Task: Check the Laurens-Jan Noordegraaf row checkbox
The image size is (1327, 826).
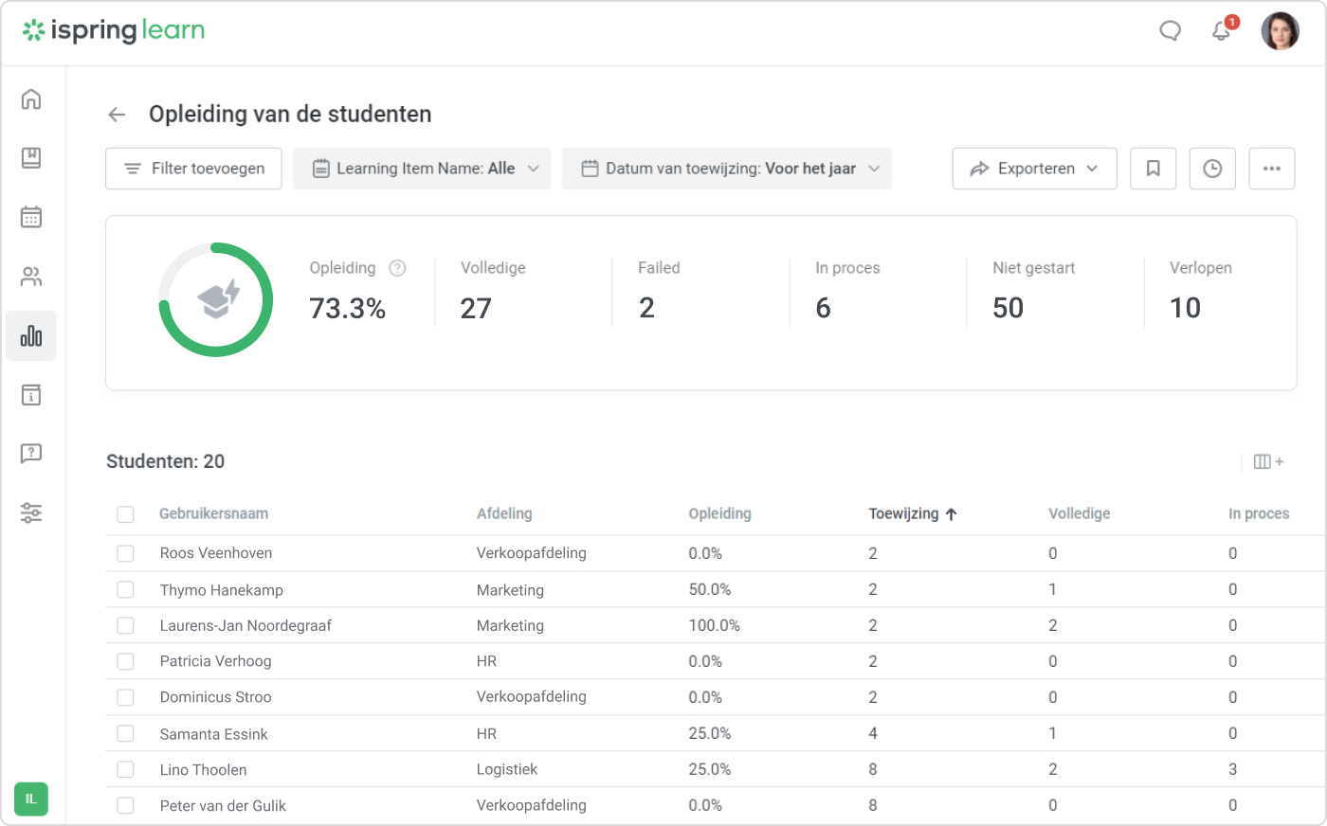Action: pyautogui.click(x=125, y=625)
